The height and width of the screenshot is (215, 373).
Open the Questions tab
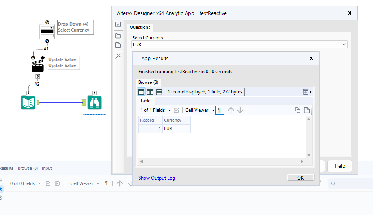coord(140,27)
